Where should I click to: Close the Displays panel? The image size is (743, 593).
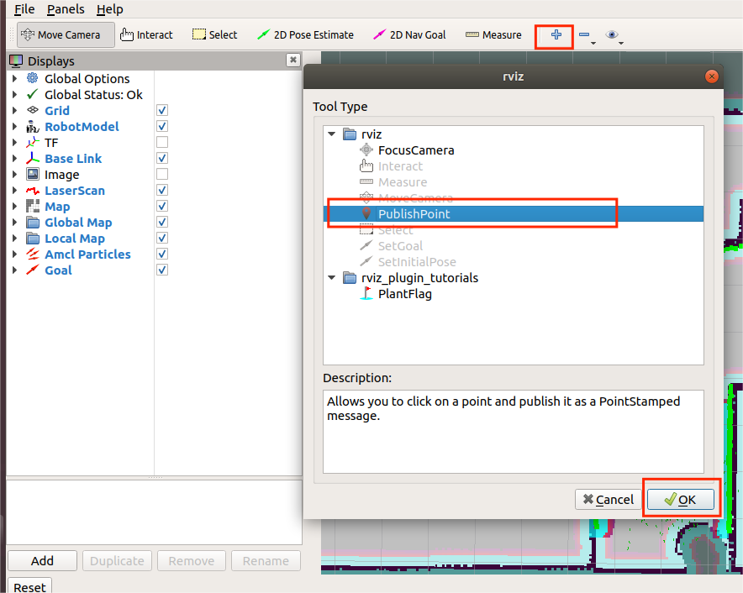292,60
